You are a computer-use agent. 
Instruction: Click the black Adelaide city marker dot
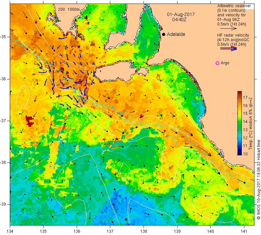(164, 34)
